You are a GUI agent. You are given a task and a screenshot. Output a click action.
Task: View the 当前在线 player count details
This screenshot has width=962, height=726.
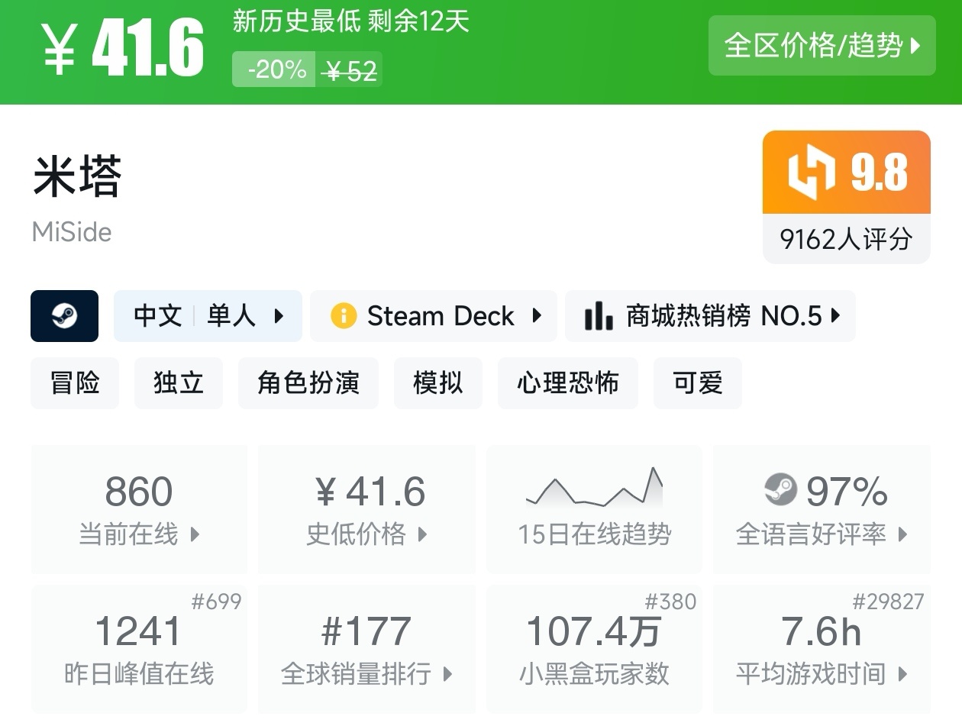click(x=139, y=509)
